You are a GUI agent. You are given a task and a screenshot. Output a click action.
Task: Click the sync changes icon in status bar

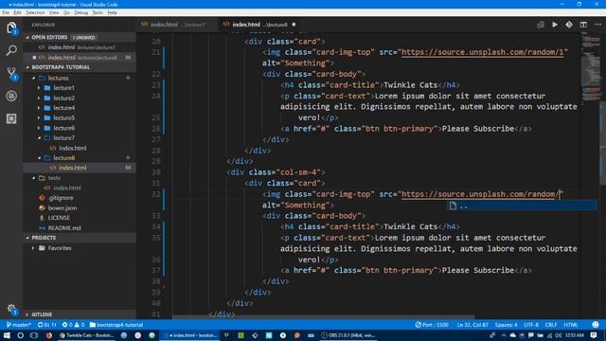point(46,325)
